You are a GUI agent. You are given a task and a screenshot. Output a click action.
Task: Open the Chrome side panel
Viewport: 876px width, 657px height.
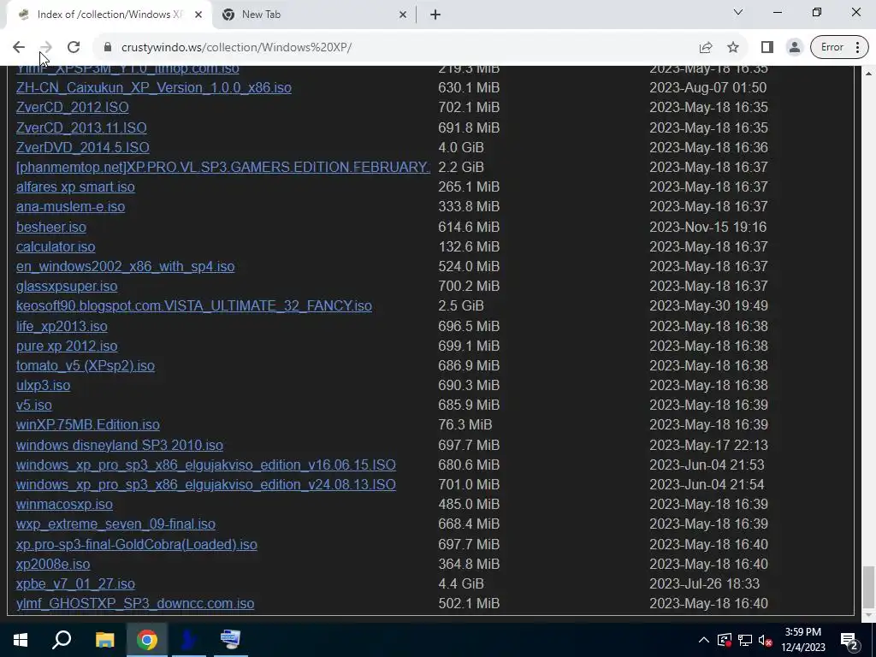coord(767,48)
